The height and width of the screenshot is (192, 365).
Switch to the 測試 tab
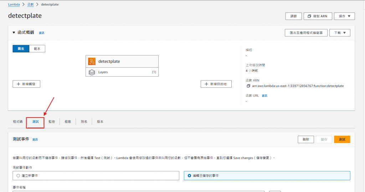(35, 122)
